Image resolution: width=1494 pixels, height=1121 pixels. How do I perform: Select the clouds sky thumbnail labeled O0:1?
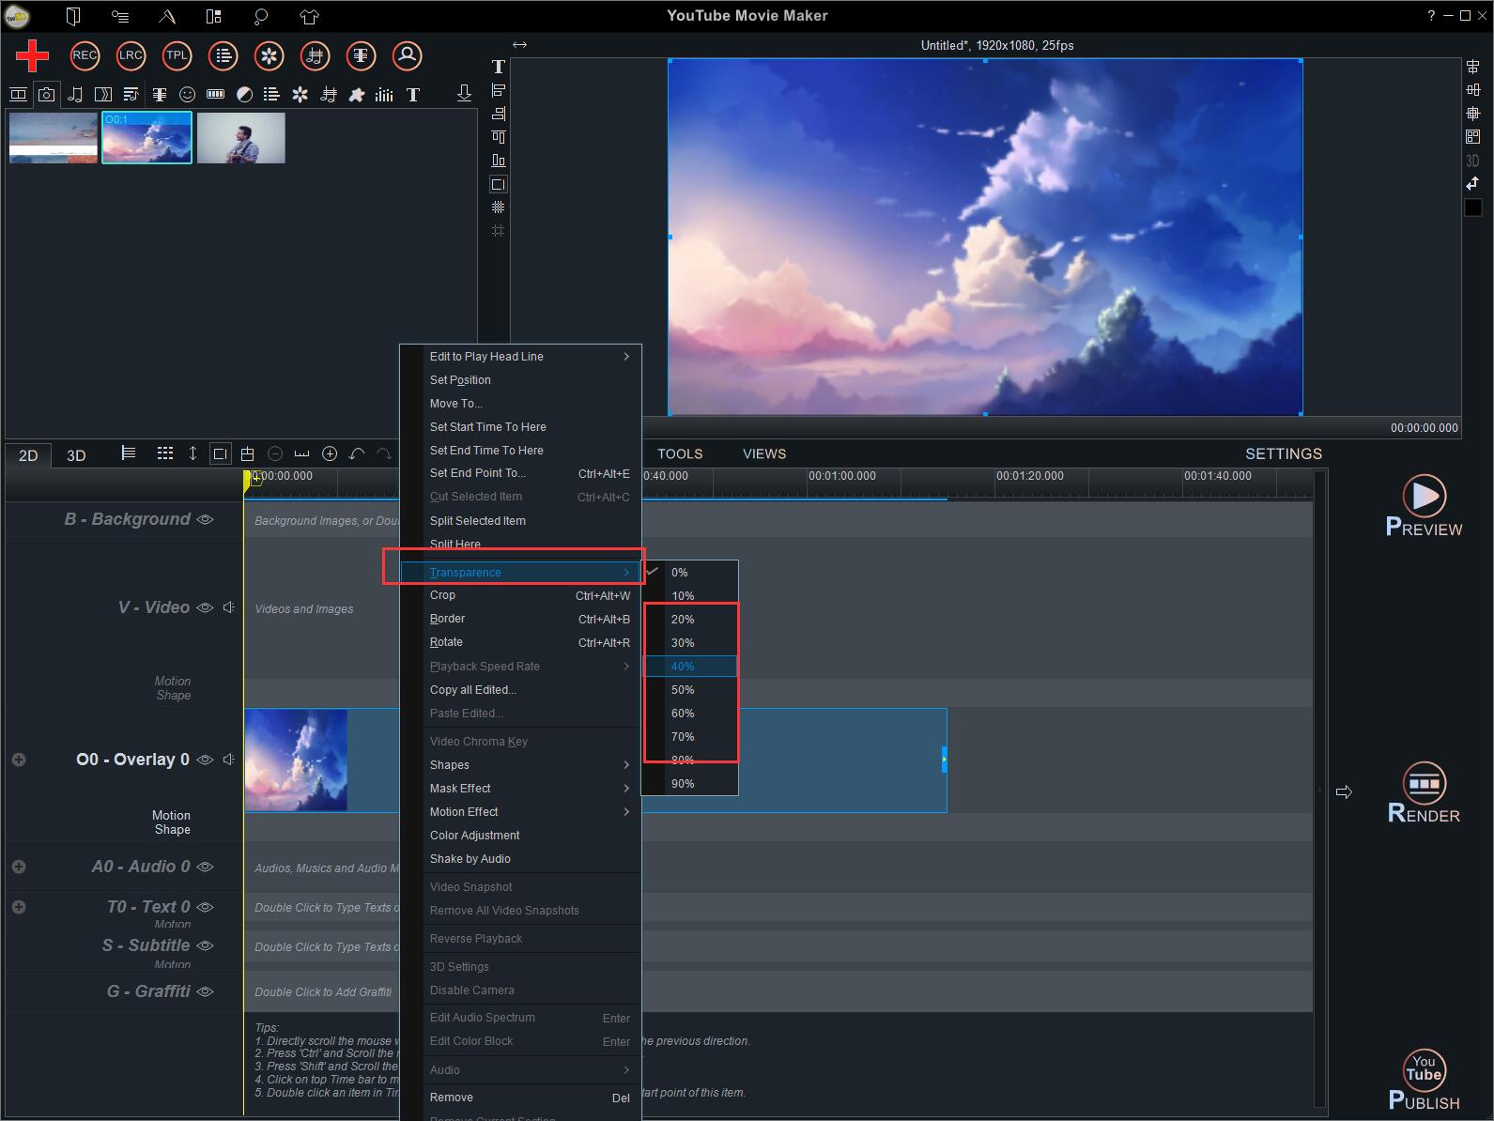(146, 138)
